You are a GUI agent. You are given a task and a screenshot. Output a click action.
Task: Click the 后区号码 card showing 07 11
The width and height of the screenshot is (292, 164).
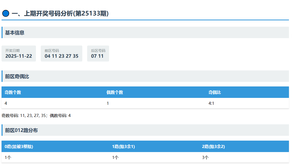[98, 54]
